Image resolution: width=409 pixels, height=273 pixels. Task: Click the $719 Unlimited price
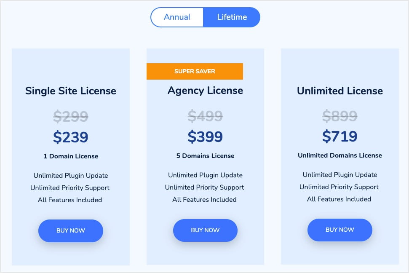click(339, 136)
